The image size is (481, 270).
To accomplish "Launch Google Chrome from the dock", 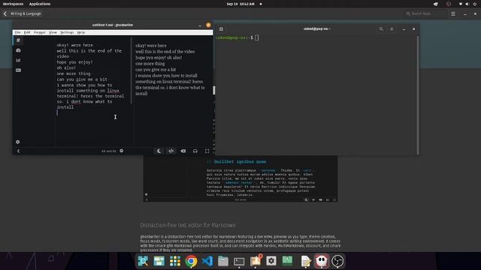I will pyautogui.click(x=191, y=261).
